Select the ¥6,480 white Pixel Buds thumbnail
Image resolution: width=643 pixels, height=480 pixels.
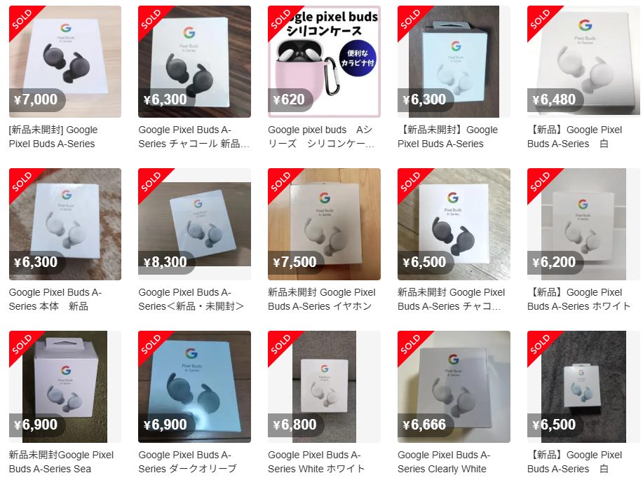[583, 62]
